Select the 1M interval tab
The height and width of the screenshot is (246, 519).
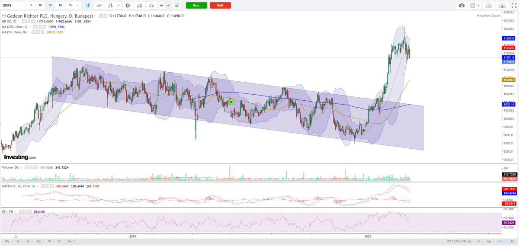(61, 5)
